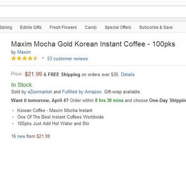View Special Offers section

tap(118, 27)
